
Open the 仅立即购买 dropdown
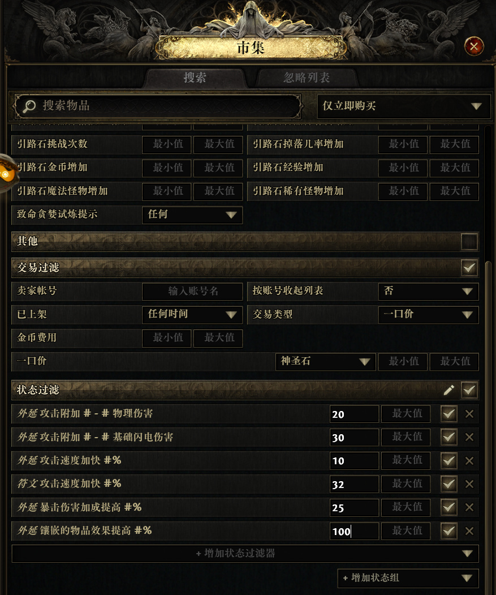coord(404,106)
